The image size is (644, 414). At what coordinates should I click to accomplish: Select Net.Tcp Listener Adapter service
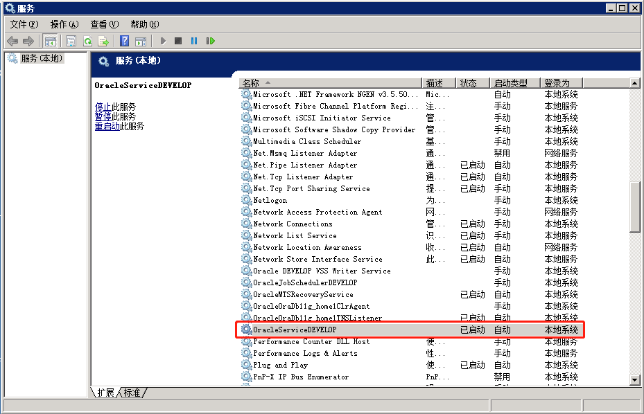303,177
